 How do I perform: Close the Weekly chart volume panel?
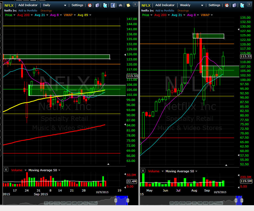point(143,171)
